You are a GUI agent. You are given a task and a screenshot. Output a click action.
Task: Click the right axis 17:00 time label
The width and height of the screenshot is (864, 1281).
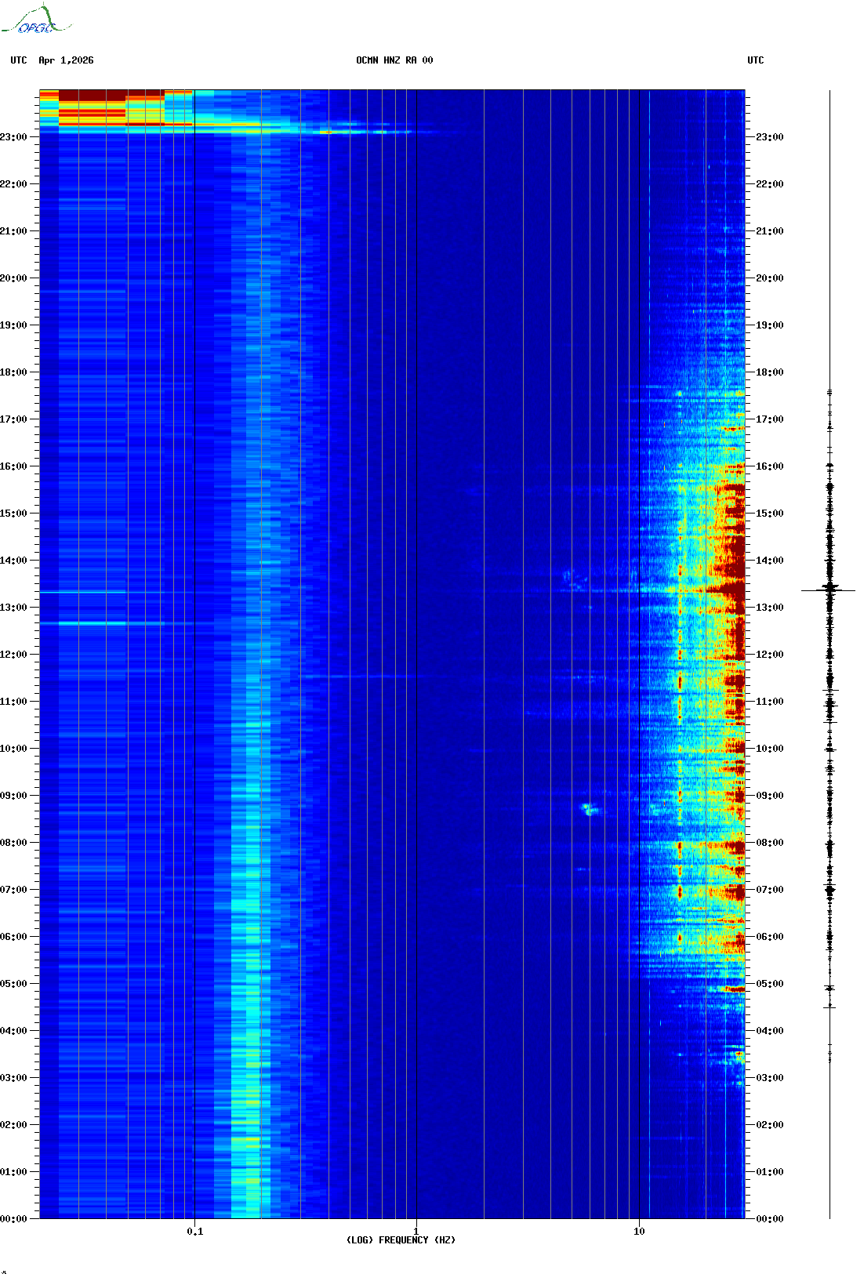770,419
